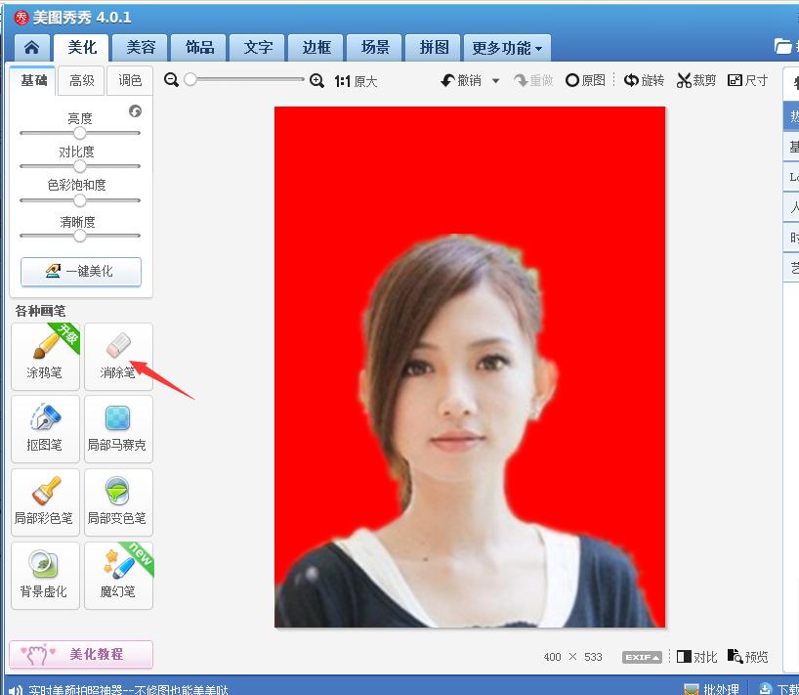Select the 涂鸦笔 doodle pen tool
This screenshot has width=799, height=695.
pyautogui.click(x=45, y=356)
